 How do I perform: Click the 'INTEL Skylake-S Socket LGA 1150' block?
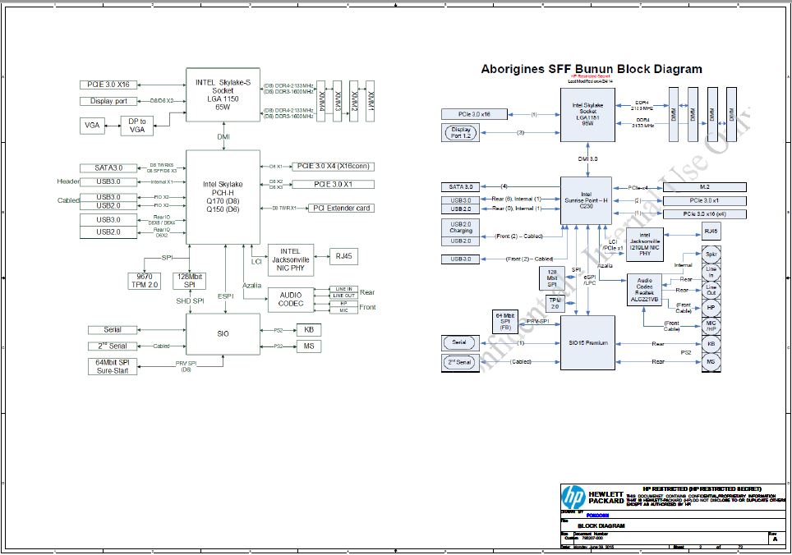pos(223,95)
